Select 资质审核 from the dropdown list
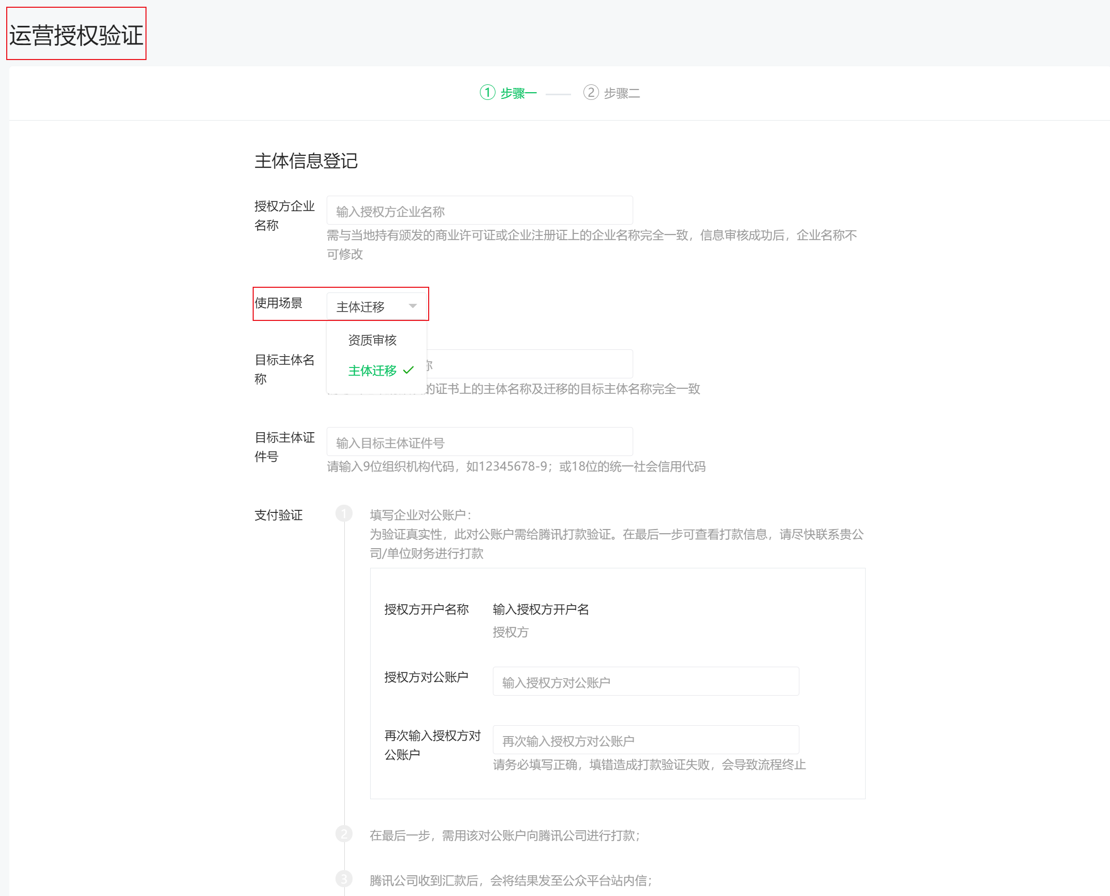The height and width of the screenshot is (896, 1110). tap(372, 340)
